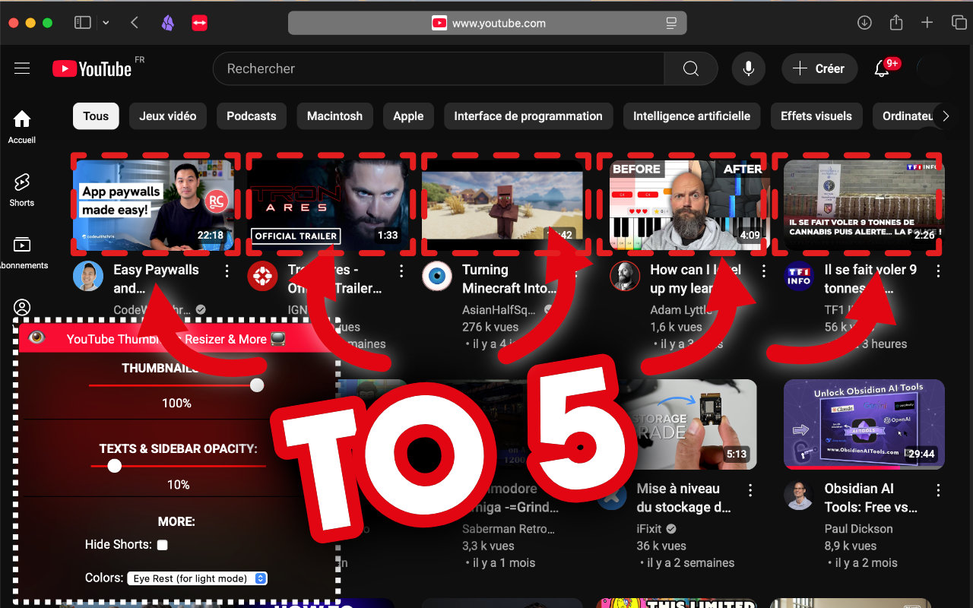Open the Obsidian AI Tools video title

tap(871, 498)
